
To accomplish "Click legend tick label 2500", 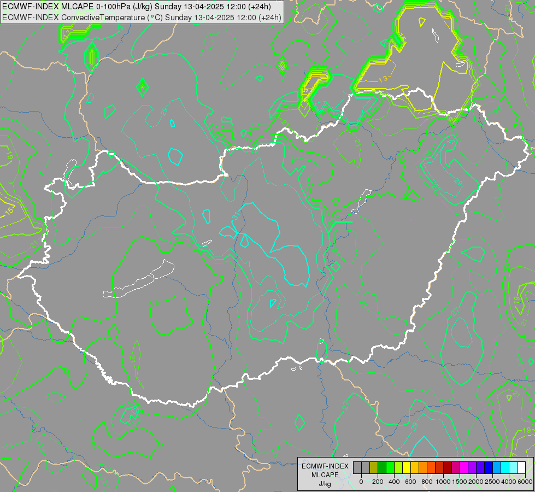I will 492,482.
